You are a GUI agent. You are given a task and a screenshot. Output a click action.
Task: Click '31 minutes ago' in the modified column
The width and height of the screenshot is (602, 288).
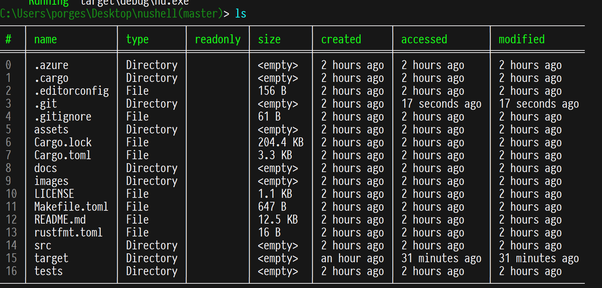(539, 258)
